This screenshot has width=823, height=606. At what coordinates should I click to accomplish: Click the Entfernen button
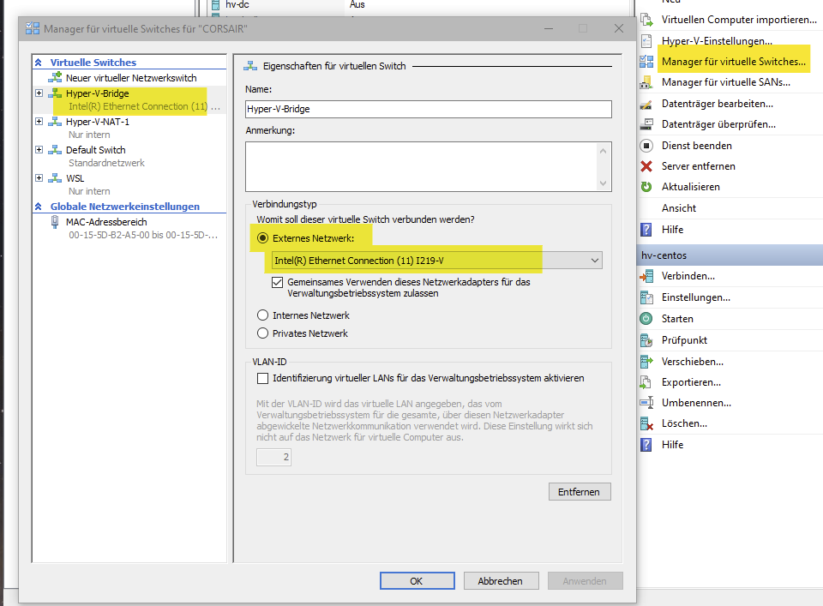click(580, 492)
